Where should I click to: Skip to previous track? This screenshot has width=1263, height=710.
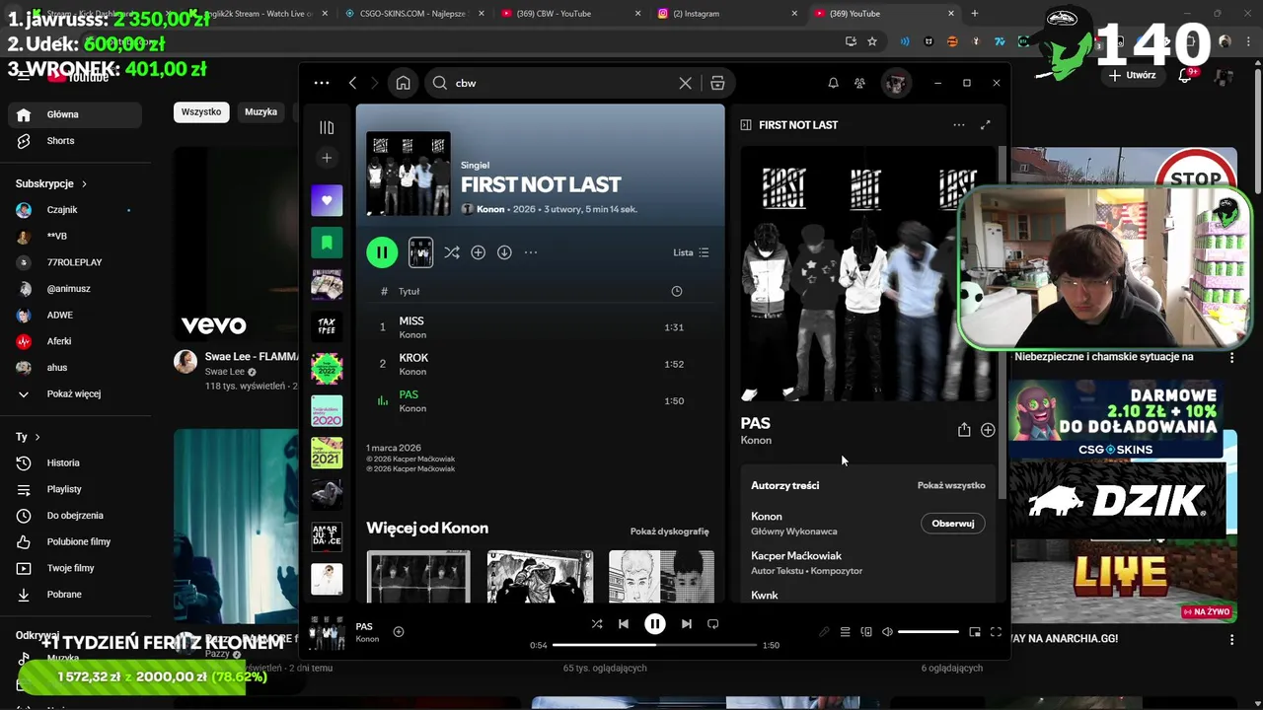pos(624,624)
